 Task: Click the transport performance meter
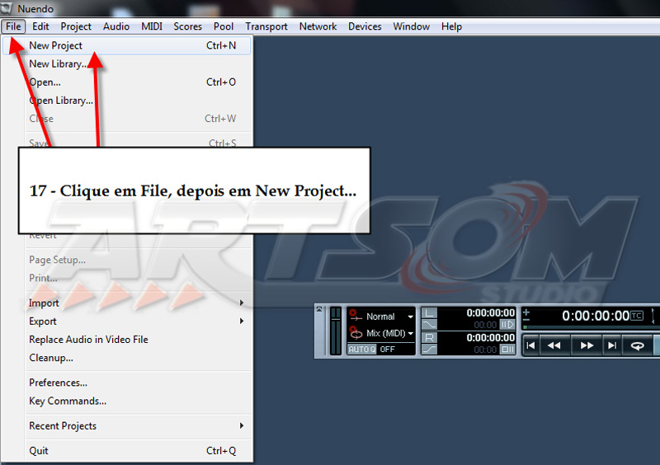[x=336, y=331]
